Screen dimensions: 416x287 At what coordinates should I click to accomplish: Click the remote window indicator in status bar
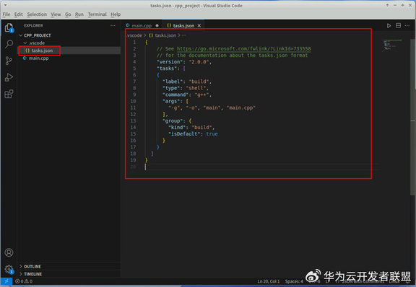6,281
